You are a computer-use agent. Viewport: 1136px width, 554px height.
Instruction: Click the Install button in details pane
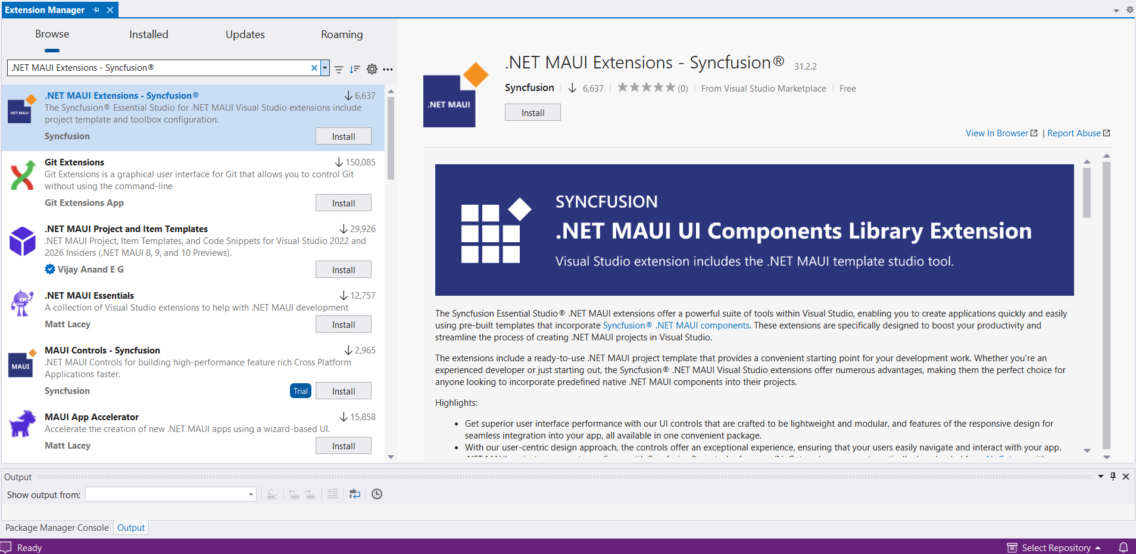pos(533,112)
